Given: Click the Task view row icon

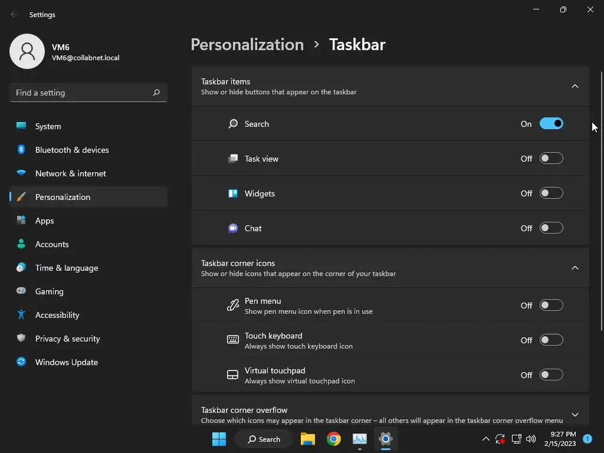Looking at the screenshot, I should coord(232,159).
